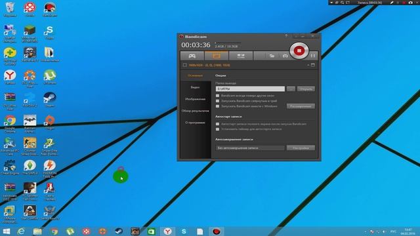
Task: Toggle full-screen window icon in resolution bar
Action: pos(313,65)
